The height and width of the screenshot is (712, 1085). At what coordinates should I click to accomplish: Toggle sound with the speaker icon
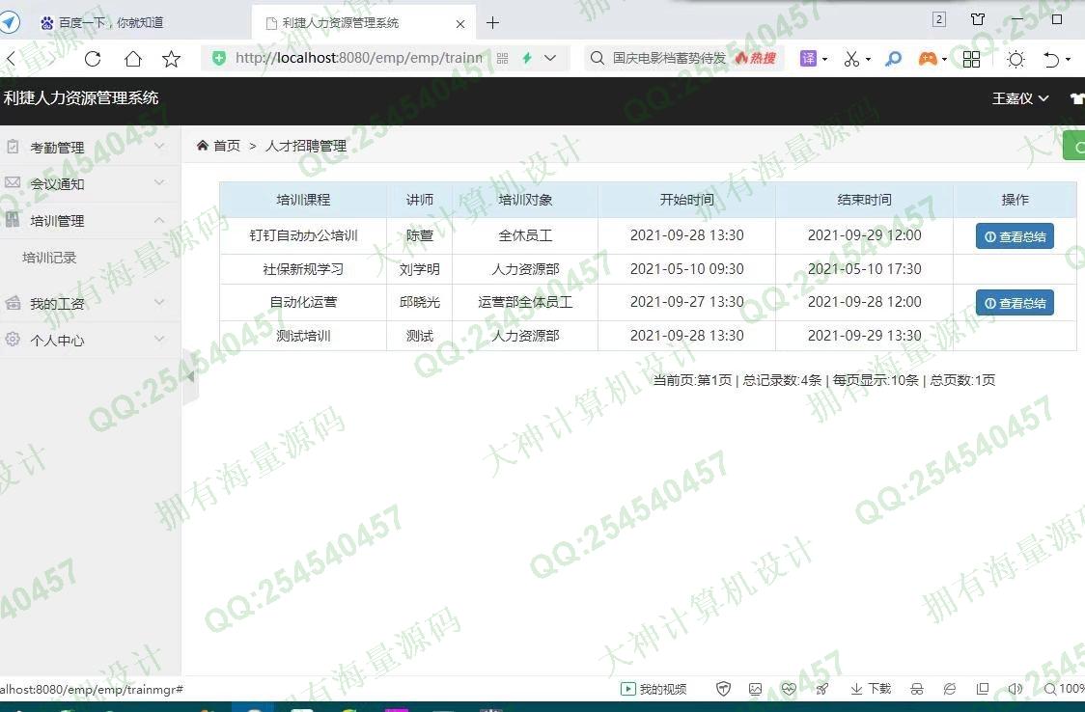pos(1015,689)
